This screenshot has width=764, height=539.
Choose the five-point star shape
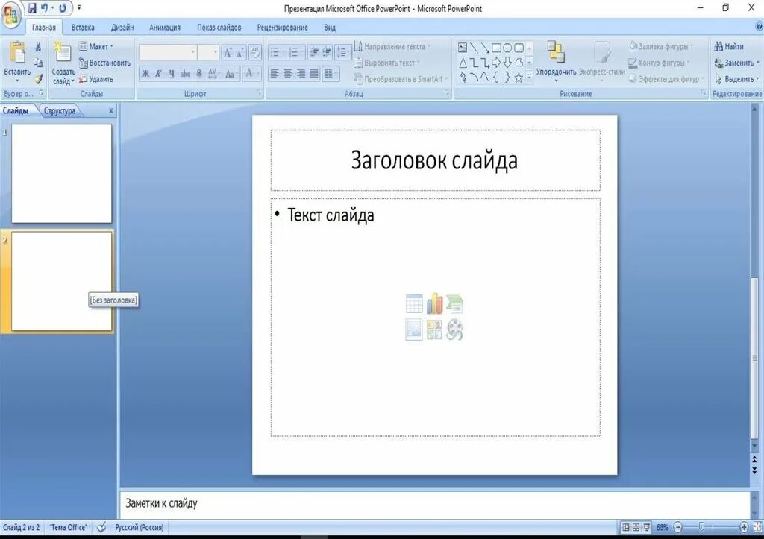519,78
